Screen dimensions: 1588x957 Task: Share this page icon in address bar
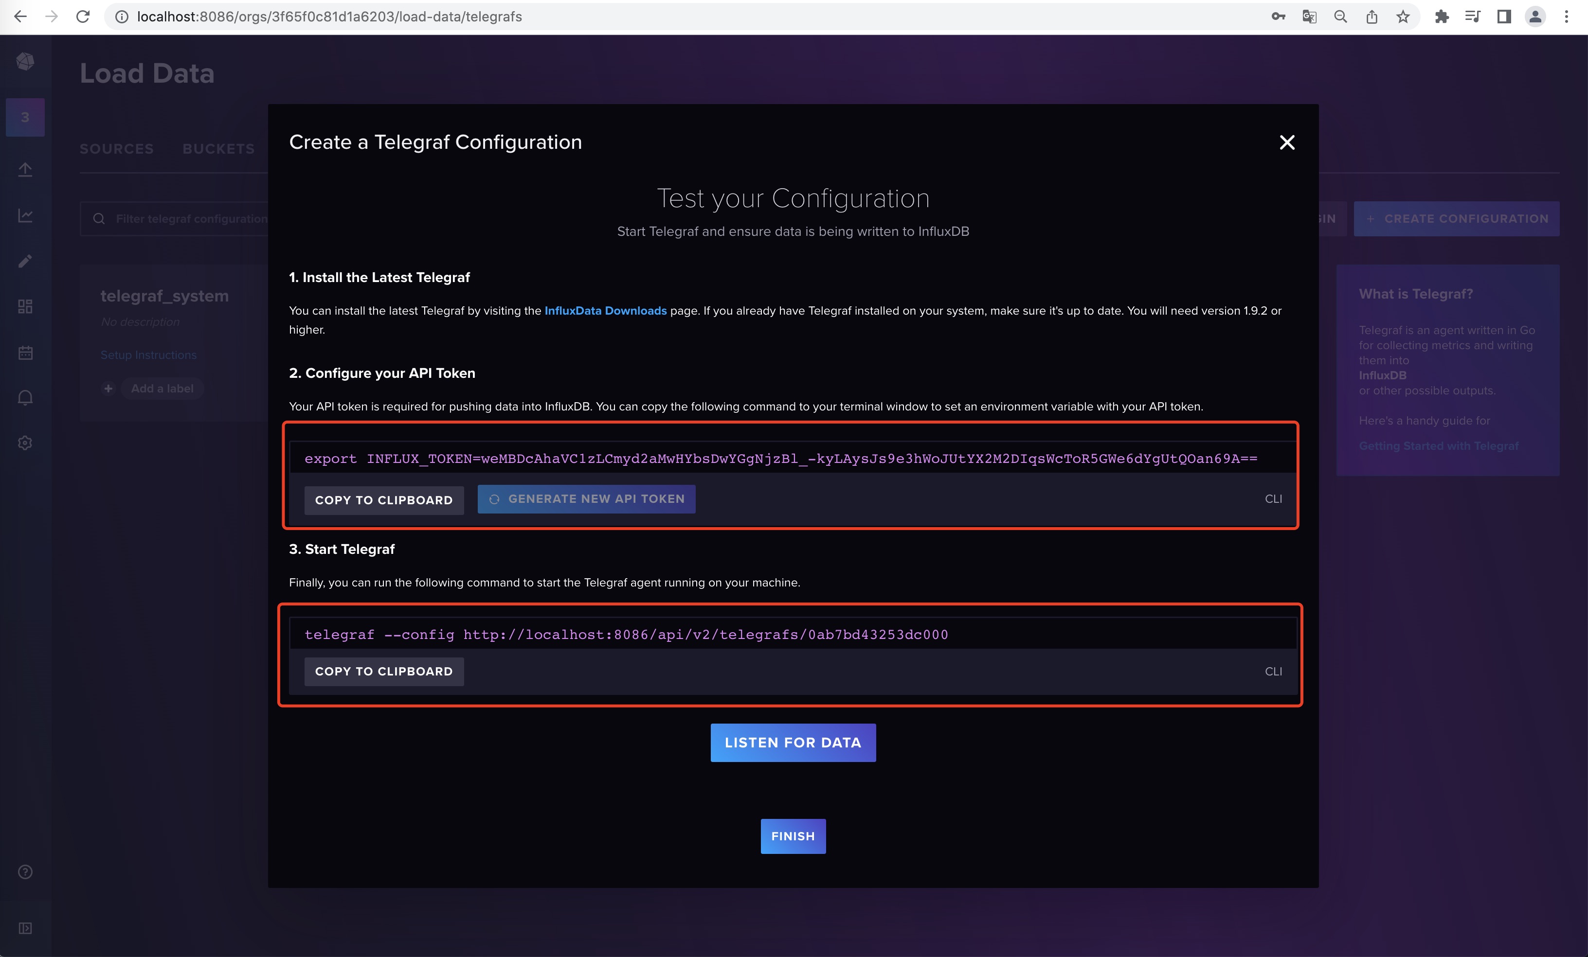click(x=1371, y=17)
